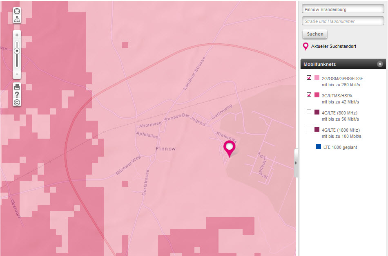Screen dimensions: 388x256
Task: Open help via the question mark icon
Action: coord(17,94)
